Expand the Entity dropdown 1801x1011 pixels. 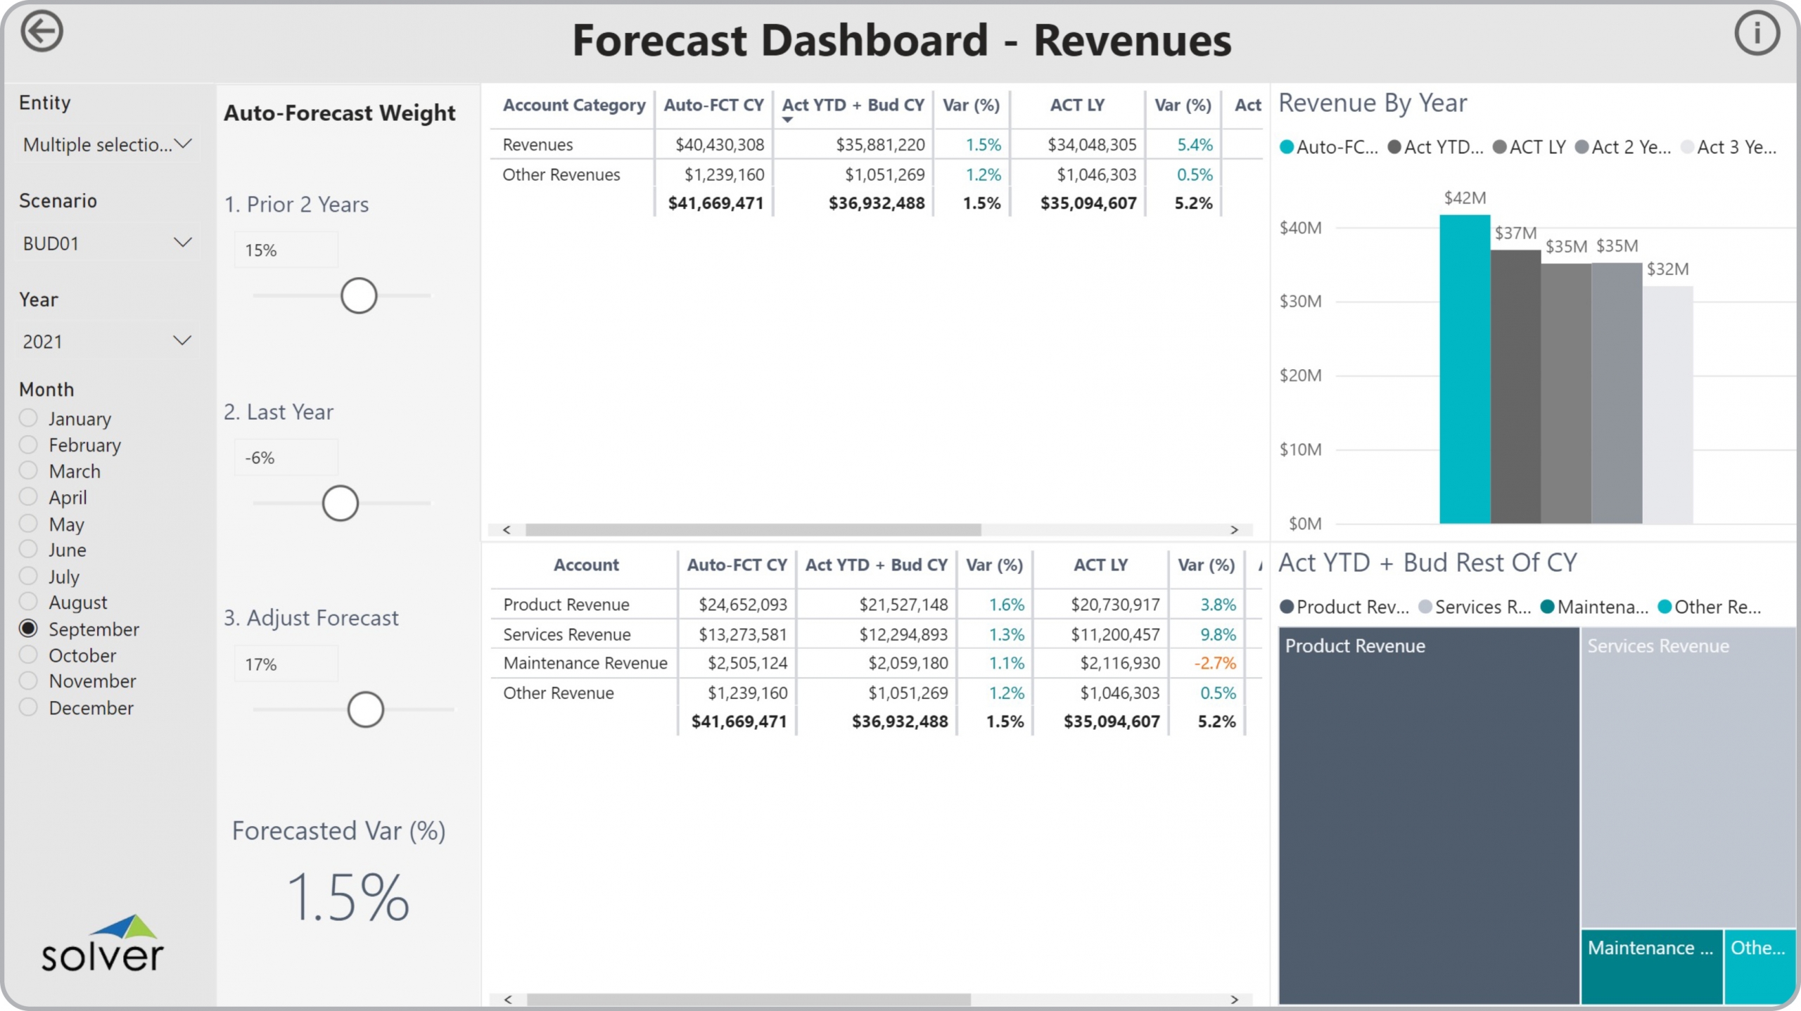coord(107,145)
